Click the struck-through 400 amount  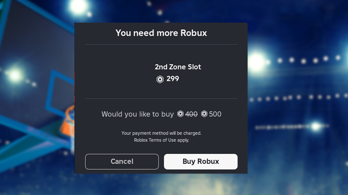[x=191, y=114]
